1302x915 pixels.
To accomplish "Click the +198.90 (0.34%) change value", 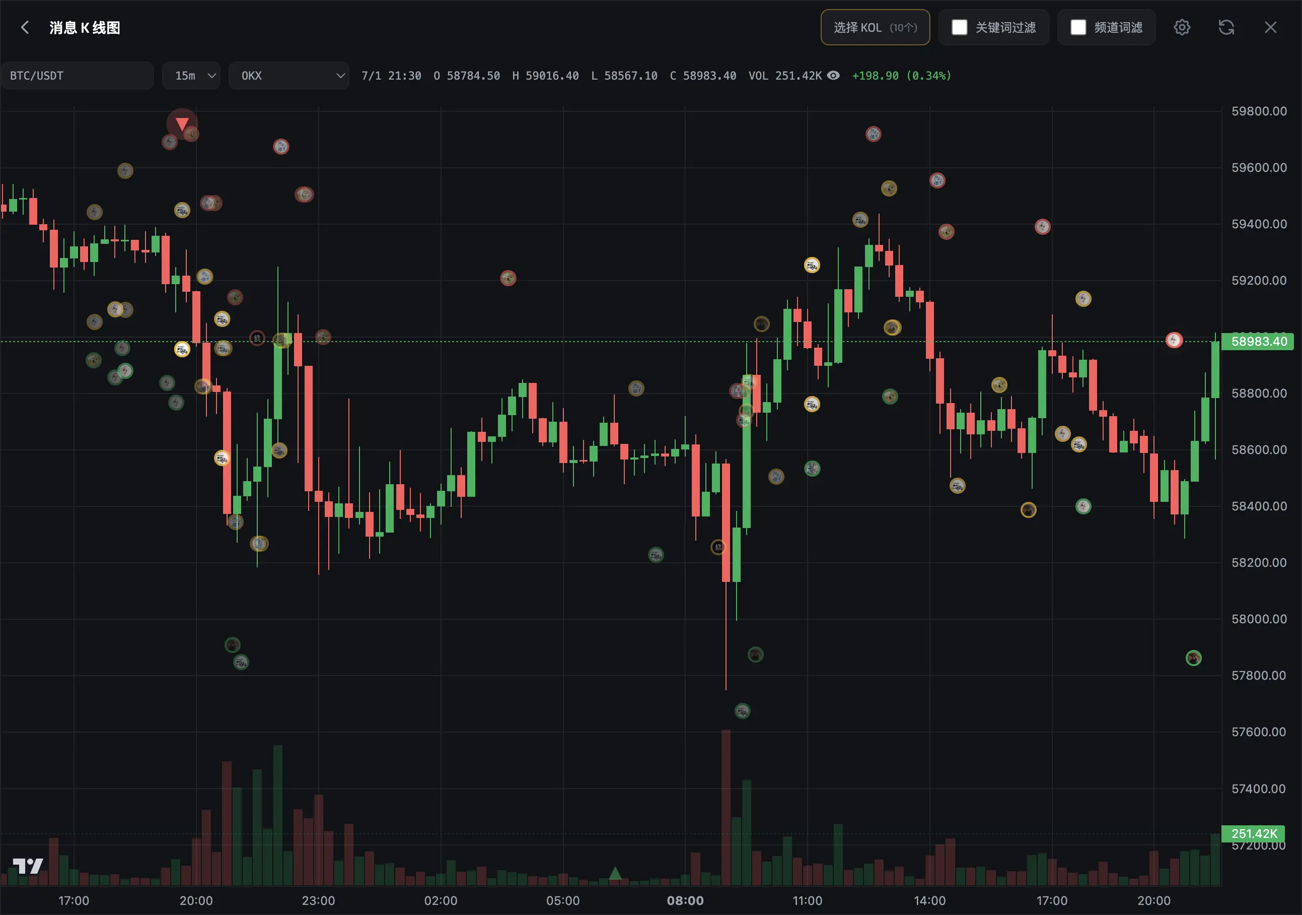I will (901, 76).
